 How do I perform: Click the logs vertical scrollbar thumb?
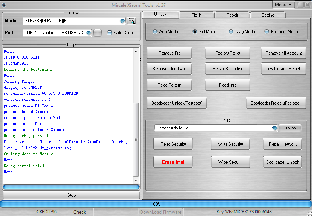(x=136, y=140)
